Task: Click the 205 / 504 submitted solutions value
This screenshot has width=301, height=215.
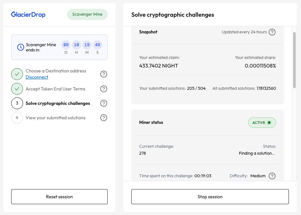Action: (x=196, y=88)
